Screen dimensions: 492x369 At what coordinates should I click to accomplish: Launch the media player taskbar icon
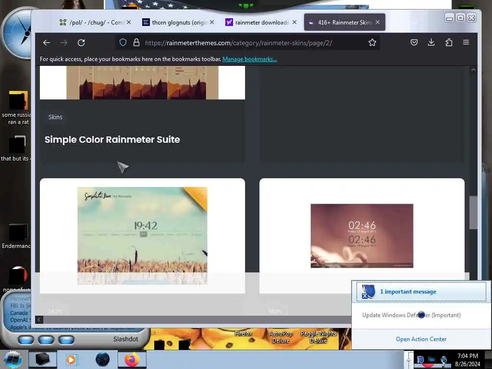71,359
